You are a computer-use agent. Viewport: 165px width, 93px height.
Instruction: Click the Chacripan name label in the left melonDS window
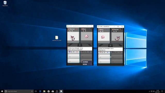point(72,29)
